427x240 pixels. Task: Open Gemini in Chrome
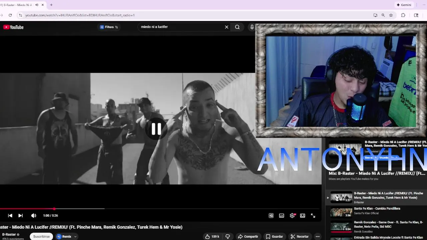coord(404,5)
